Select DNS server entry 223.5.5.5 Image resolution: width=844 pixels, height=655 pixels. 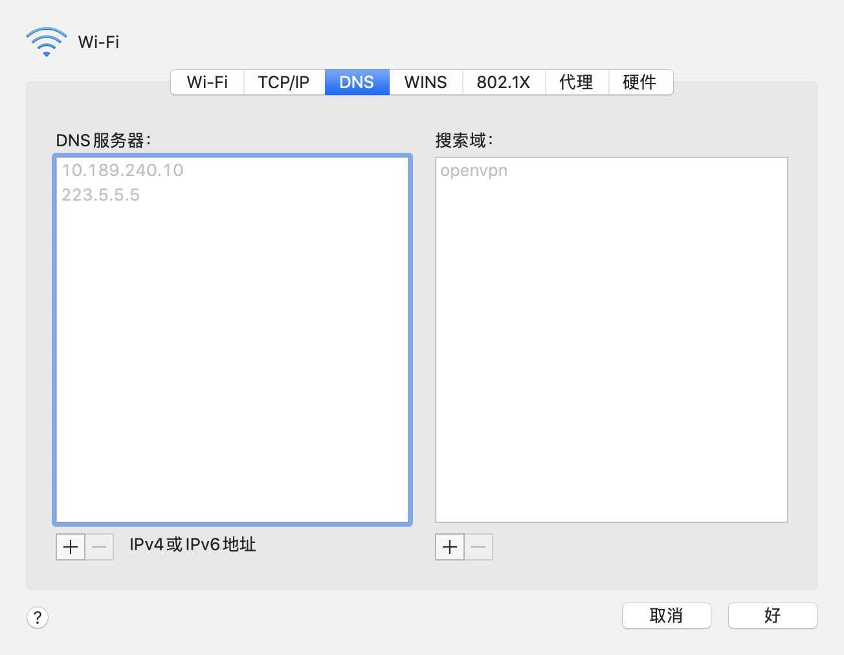coord(232,195)
